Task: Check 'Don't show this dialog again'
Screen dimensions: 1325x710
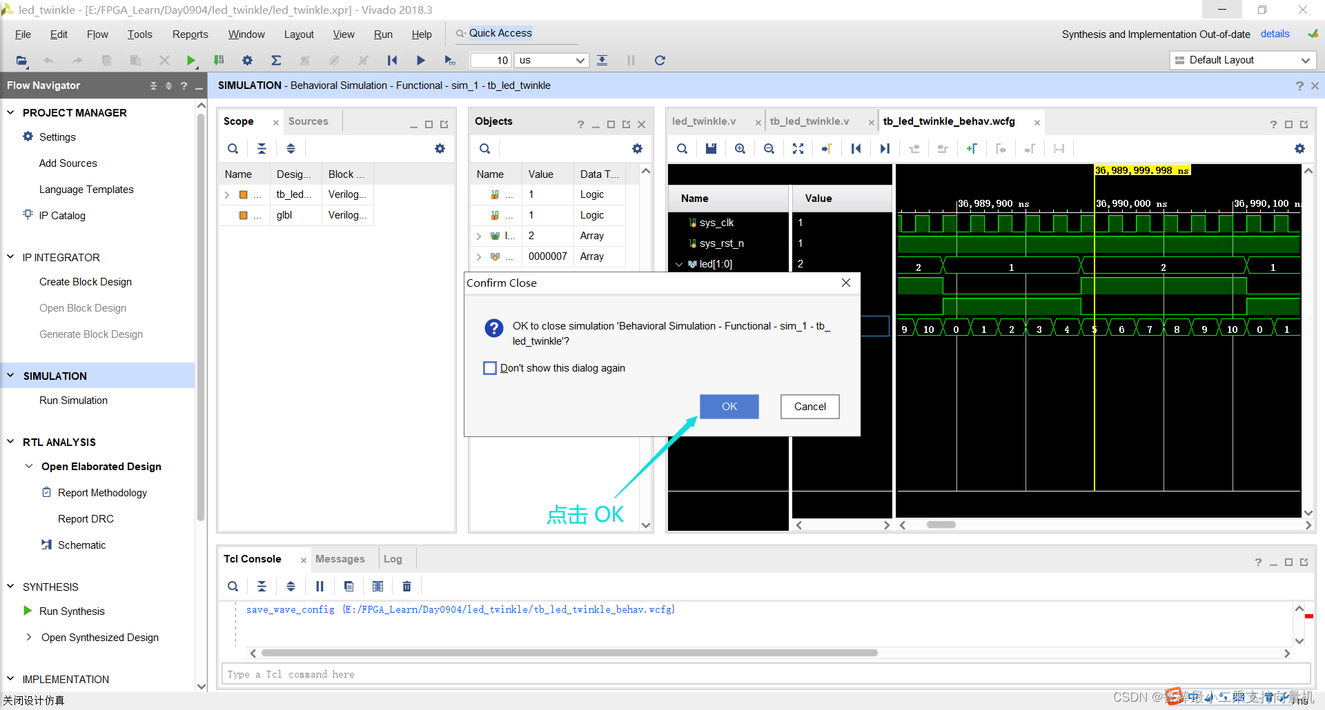Action: (x=490, y=368)
